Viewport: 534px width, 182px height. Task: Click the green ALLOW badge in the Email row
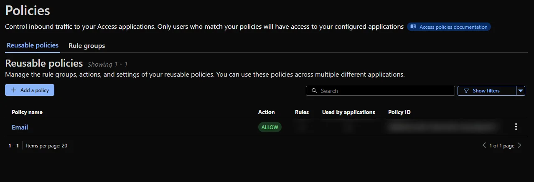click(270, 127)
